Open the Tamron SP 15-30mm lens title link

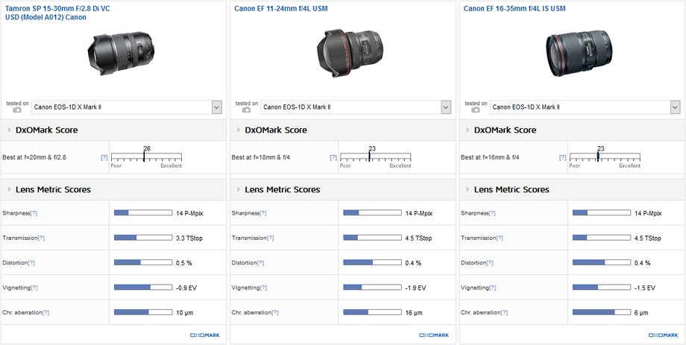(x=57, y=13)
